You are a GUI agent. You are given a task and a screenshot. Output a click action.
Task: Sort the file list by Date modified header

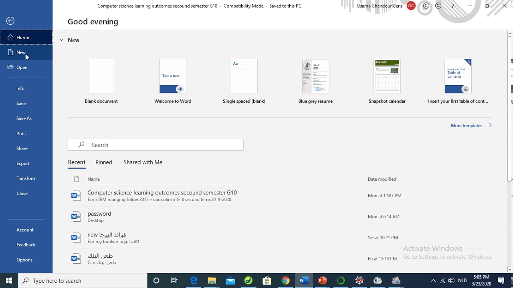pos(382,179)
